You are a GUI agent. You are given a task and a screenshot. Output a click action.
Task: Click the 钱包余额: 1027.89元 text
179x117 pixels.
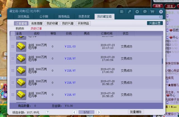coord(26,113)
